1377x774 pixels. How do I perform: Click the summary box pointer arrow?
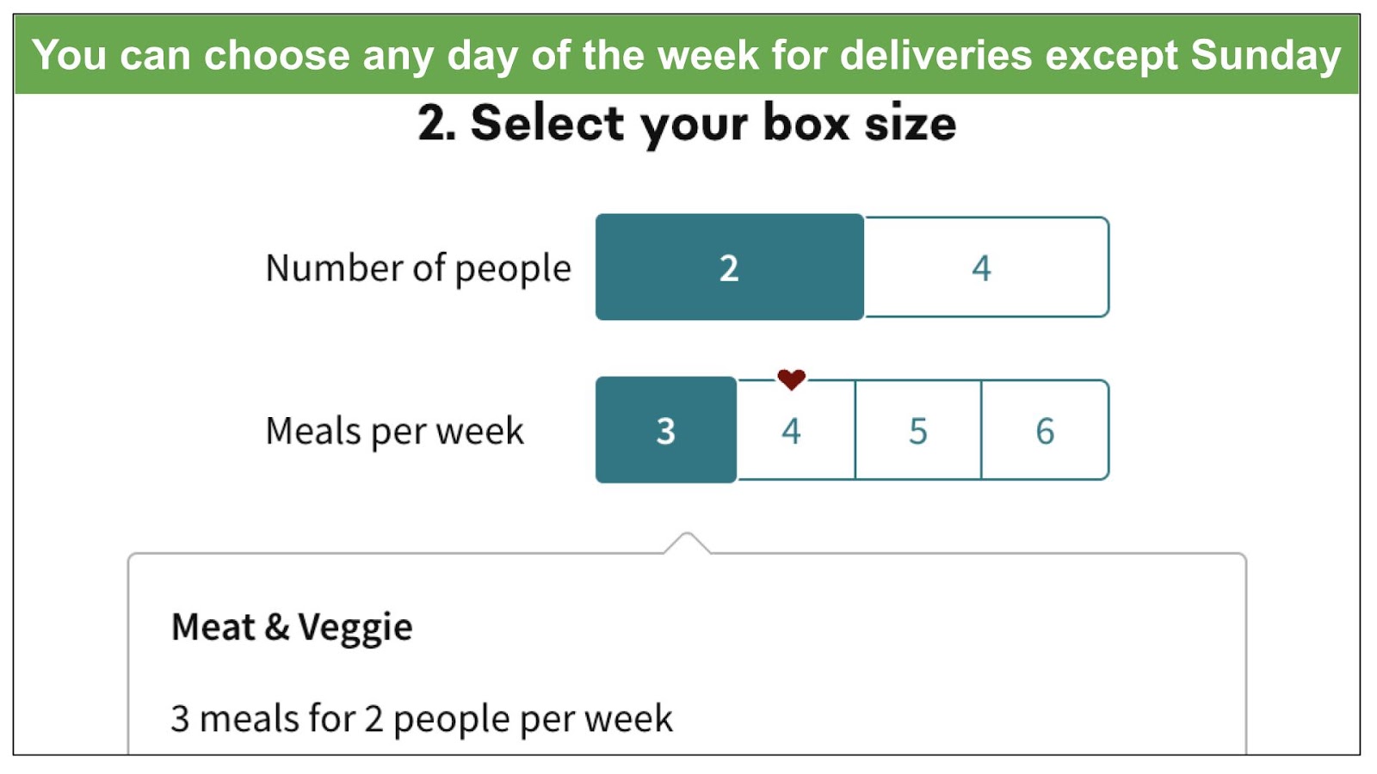pyautogui.click(x=687, y=543)
